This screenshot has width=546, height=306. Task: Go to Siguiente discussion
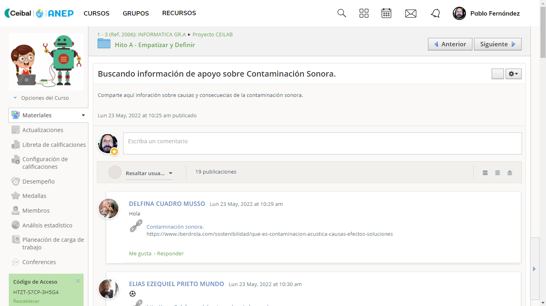tap(498, 44)
